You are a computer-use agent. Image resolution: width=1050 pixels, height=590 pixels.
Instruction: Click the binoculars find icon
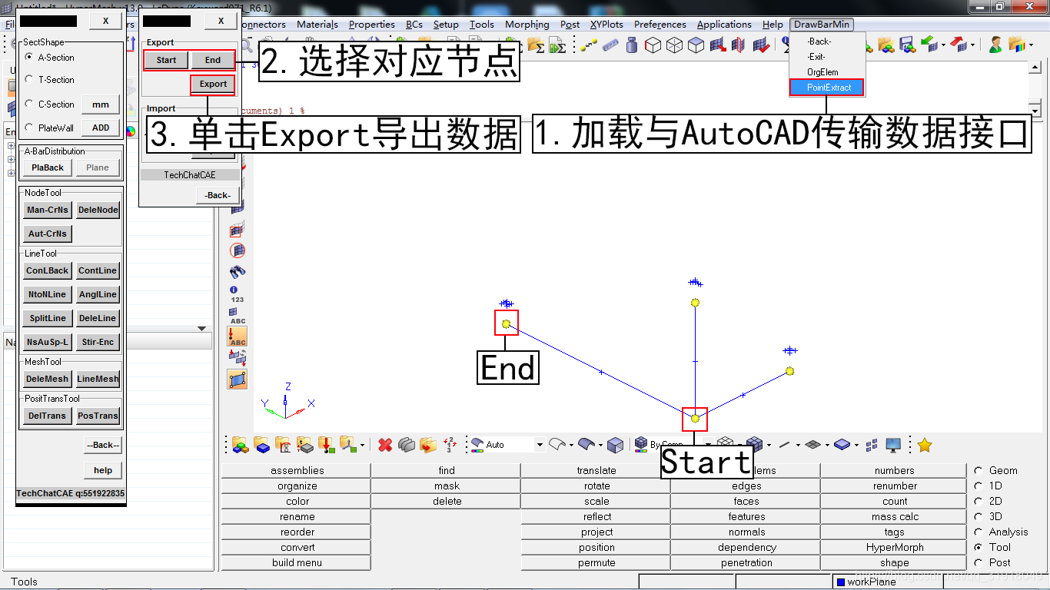click(238, 271)
